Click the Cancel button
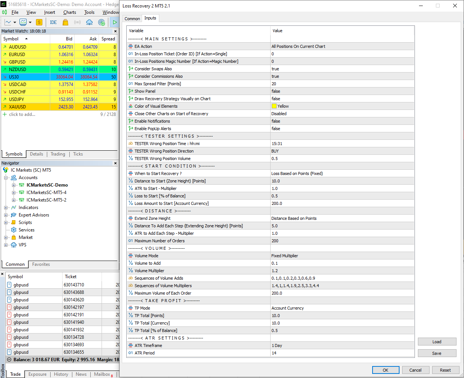The height and width of the screenshot is (378, 464). tap(415, 370)
